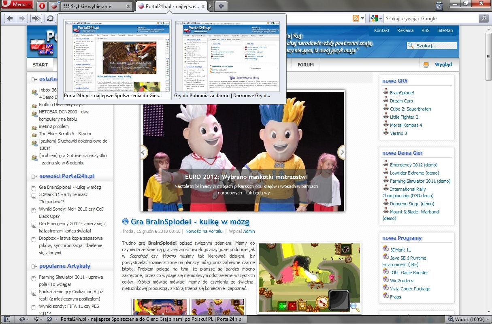Select the second pinned red ball tab
The image size is (492, 324).
[54, 6]
